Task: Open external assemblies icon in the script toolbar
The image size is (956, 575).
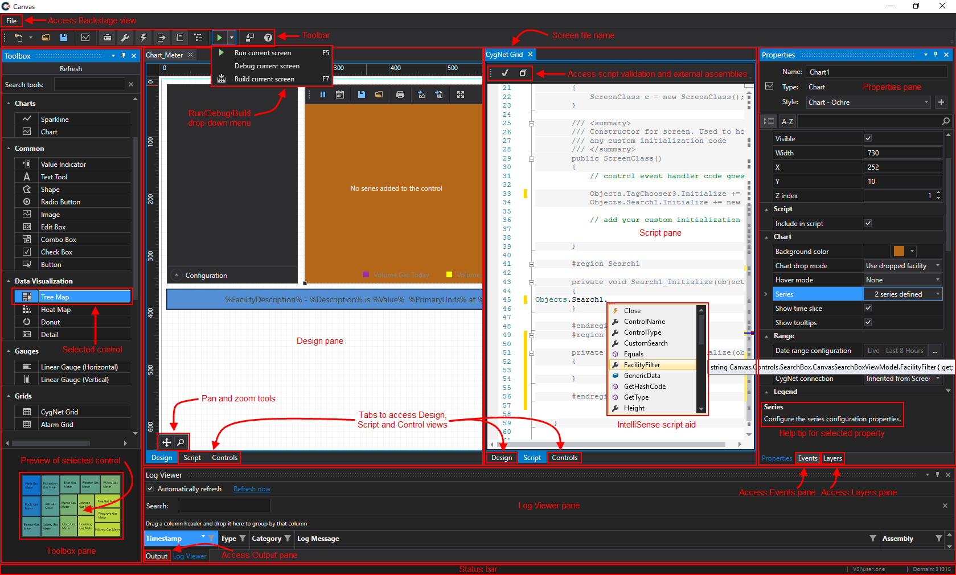Action: pos(523,73)
